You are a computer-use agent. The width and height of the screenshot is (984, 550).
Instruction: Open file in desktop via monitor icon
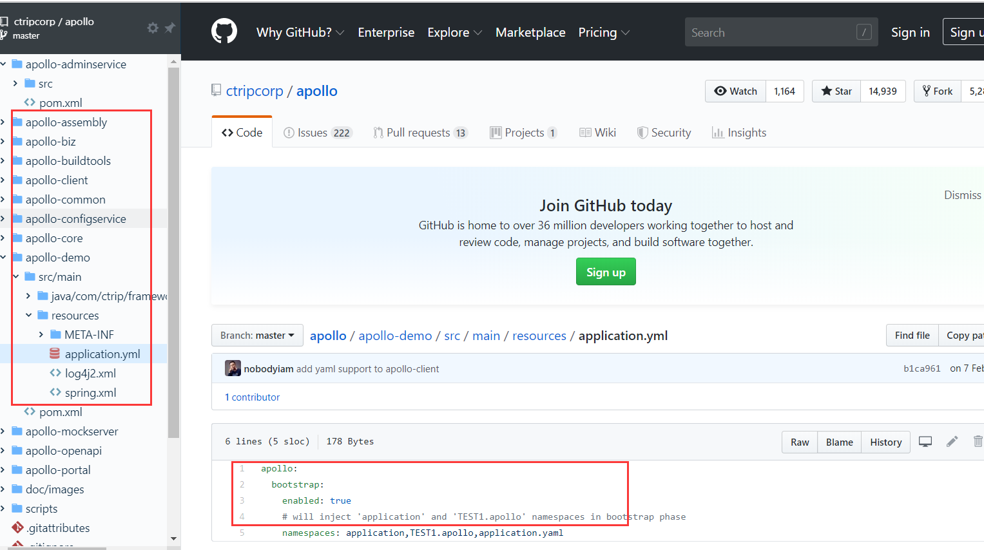(x=925, y=442)
